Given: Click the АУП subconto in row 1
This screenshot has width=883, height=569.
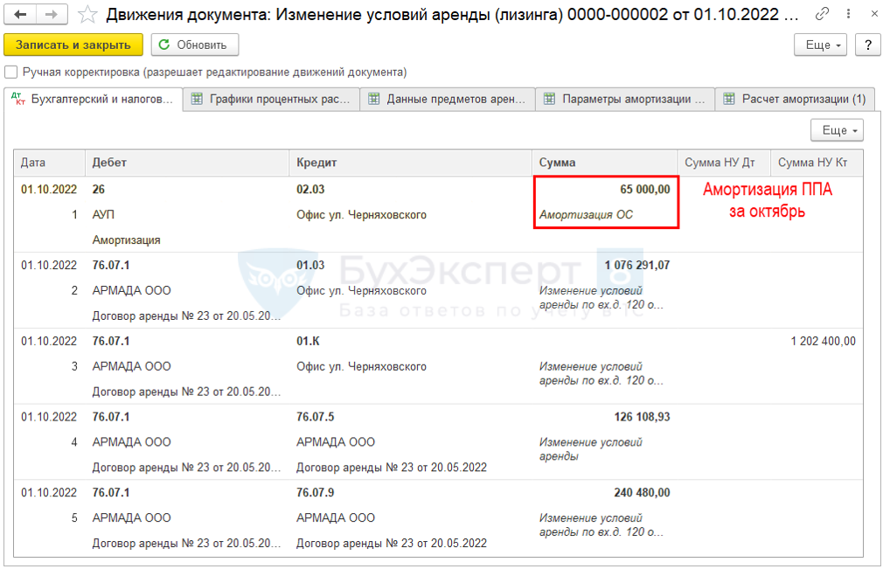Looking at the screenshot, I should (x=103, y=214).
